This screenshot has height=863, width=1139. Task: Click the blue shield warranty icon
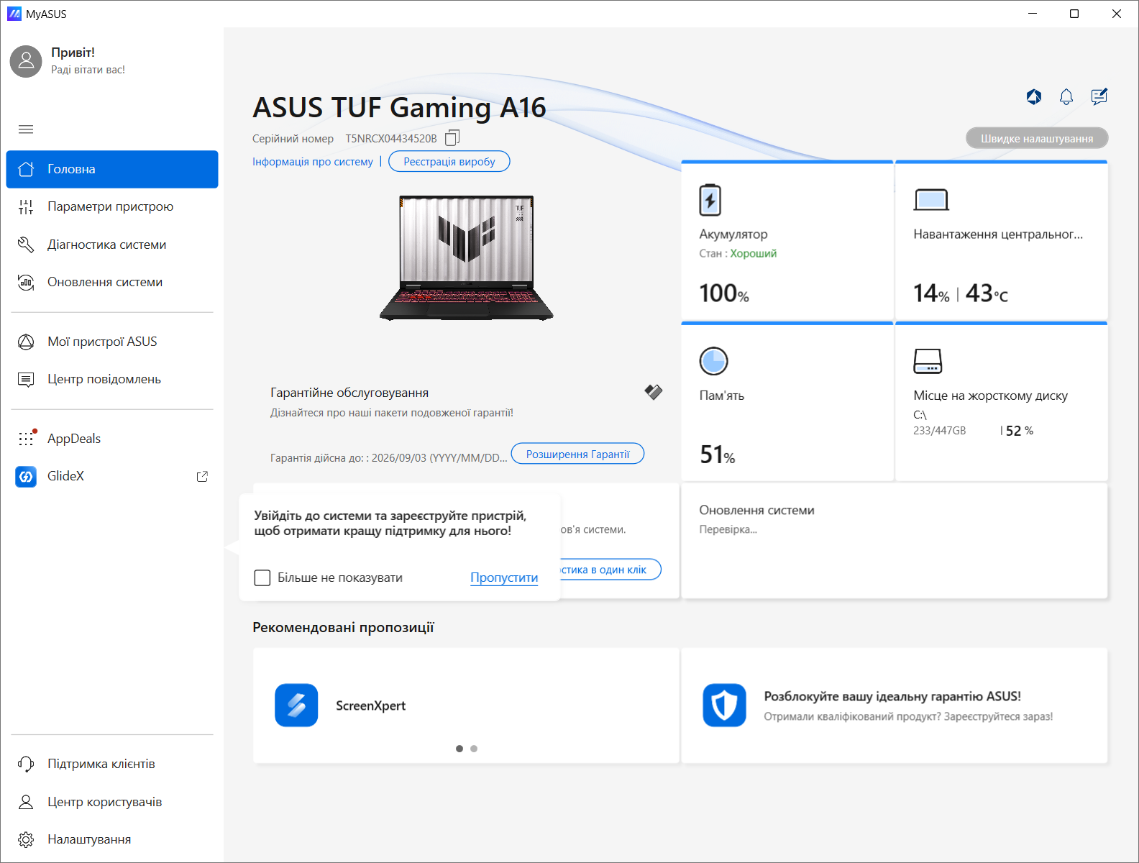pyautogui.click(x=724, y=705)
